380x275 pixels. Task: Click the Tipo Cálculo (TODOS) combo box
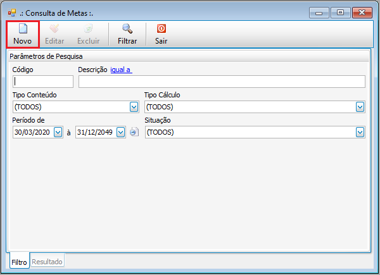[255, 107]
